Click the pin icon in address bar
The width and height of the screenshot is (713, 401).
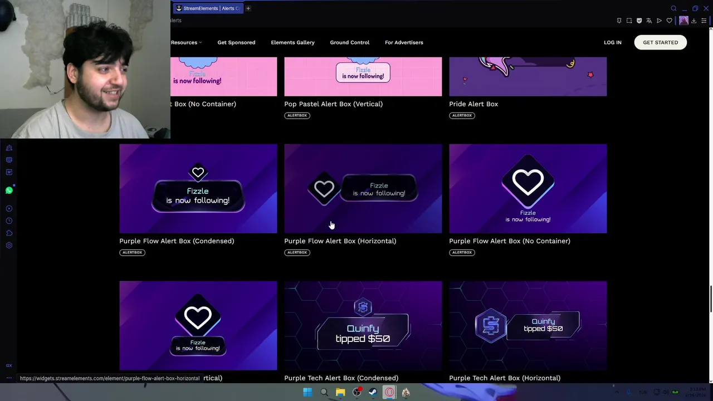(x=619, y=21)
